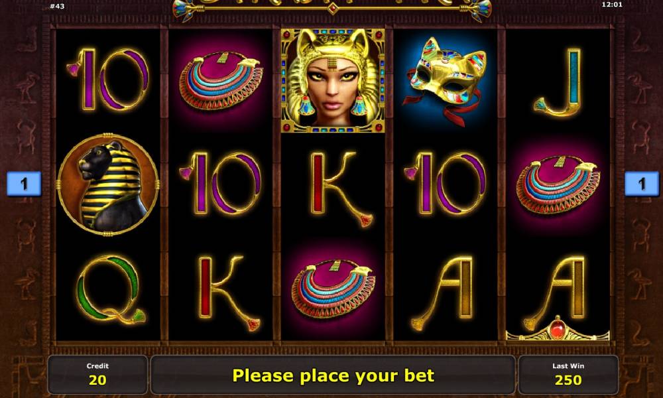Click the 10 symbol on second reel middle
The width and height of the screenshot is (663, 398).
click(x=220, y=184)
